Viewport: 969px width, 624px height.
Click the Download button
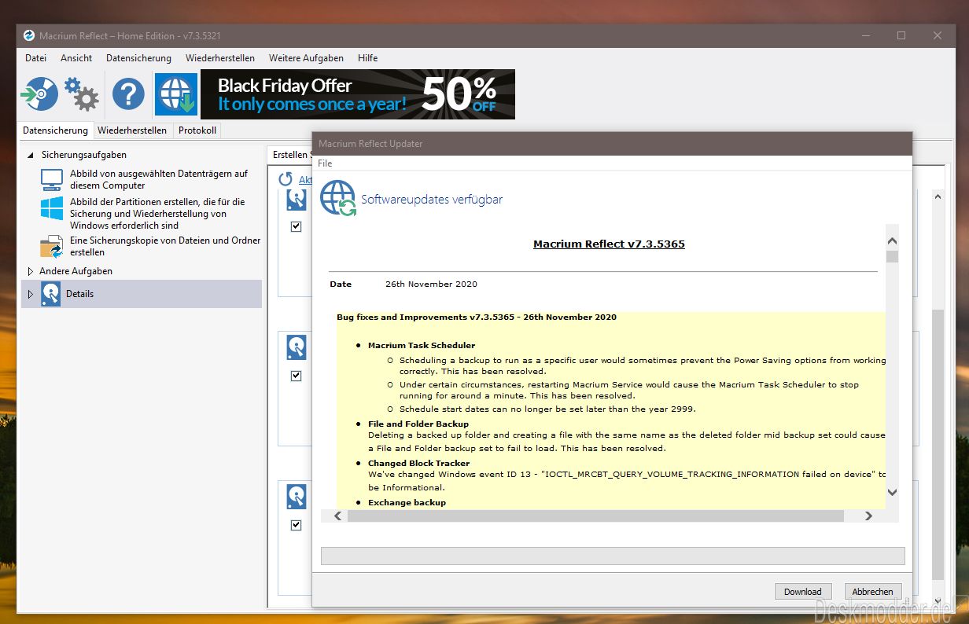tap(803, 592)
